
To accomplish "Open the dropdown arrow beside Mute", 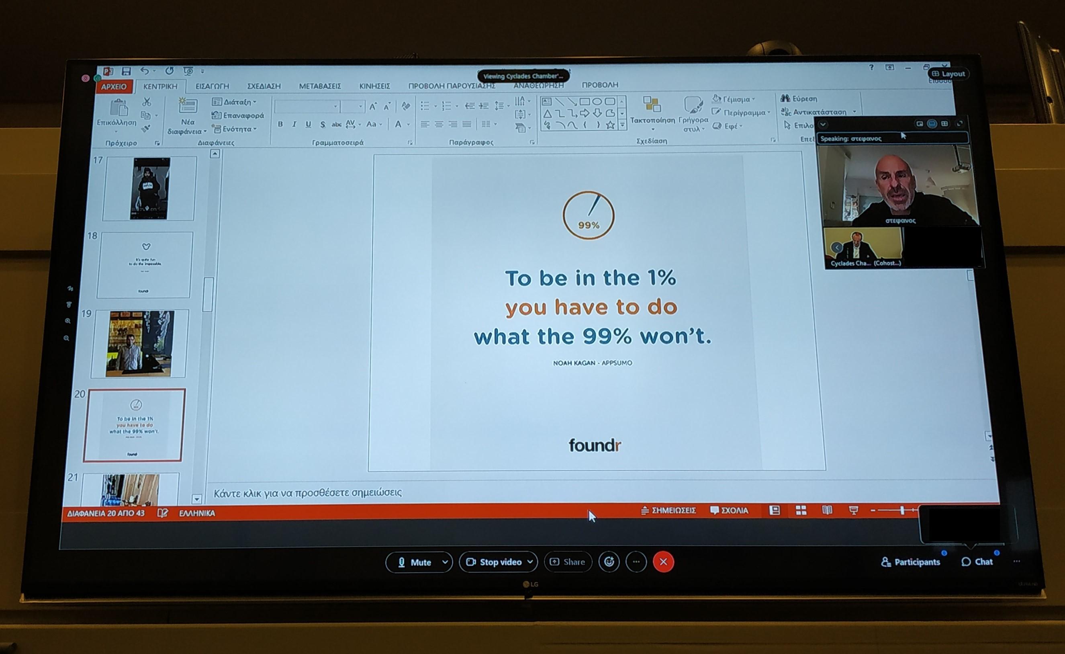I will tap(445, 562).
